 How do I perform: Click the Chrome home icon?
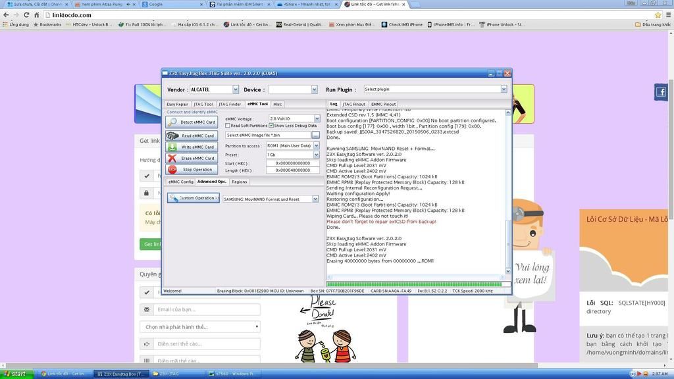pos(37,14)
